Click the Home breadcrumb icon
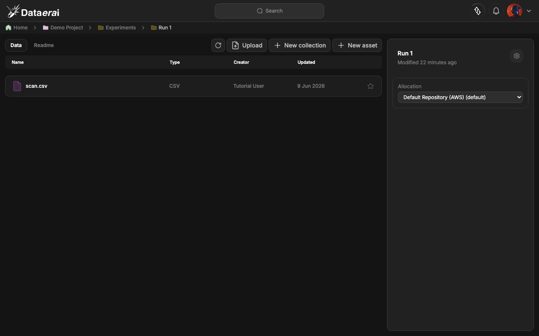Screen dimensions: 539x336 coord(8,28)
